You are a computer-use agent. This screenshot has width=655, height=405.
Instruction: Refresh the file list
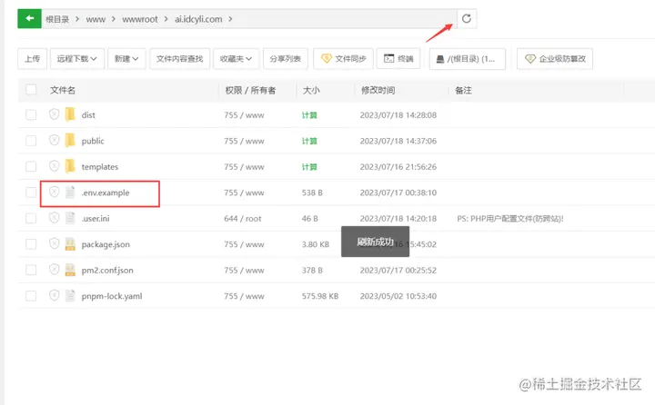(467, 19)
